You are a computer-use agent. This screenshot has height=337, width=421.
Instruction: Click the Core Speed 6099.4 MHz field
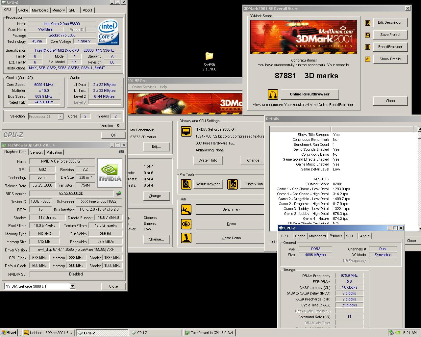click(x=44, y=85)
